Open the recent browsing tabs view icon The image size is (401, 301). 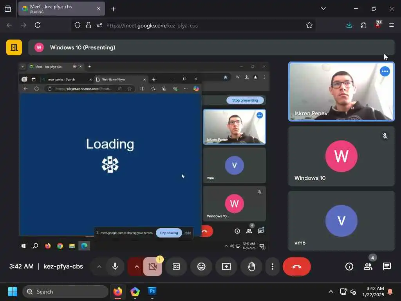tap(8, 9)
